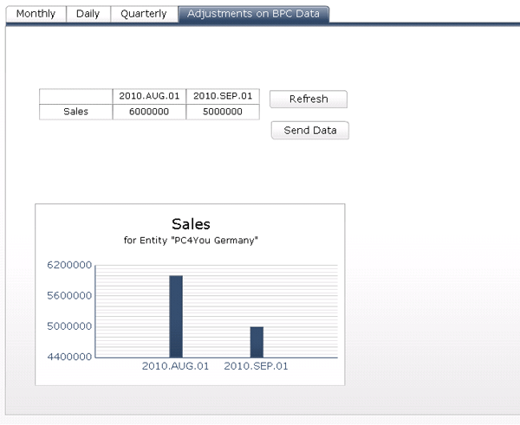520x425 pixels.
Task: Select the Sales row label in table
Action: [76, 112]
